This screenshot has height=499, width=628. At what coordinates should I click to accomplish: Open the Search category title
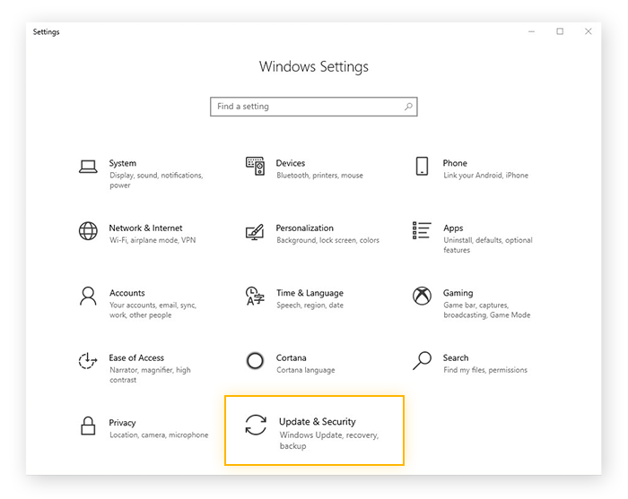click(456, 357)
